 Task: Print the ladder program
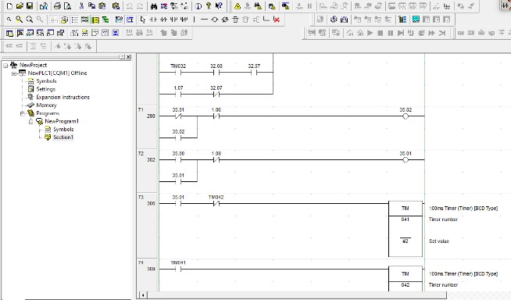(57, 6)
